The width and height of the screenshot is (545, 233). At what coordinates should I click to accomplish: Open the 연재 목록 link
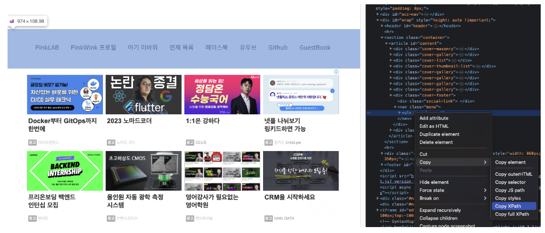pos(182,47)
